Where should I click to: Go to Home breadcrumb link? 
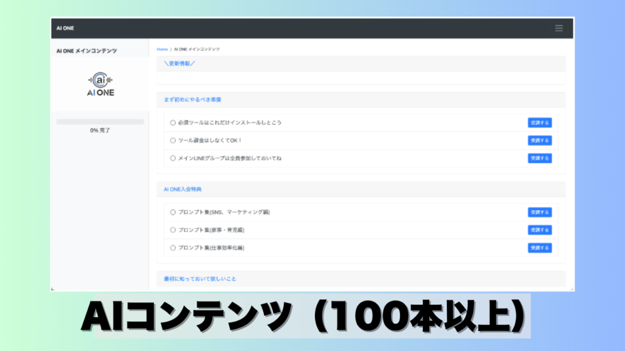pos(162,49)
